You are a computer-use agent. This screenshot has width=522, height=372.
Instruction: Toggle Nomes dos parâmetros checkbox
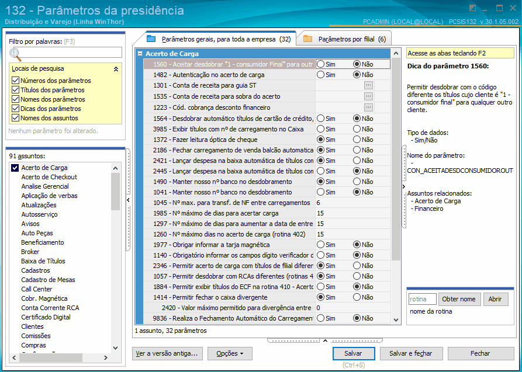(15, 99)
